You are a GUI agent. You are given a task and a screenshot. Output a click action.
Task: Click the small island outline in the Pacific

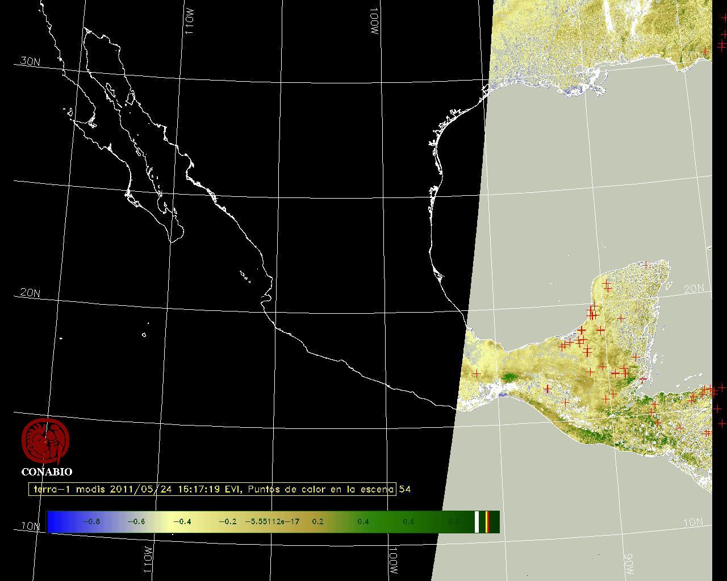144,335
